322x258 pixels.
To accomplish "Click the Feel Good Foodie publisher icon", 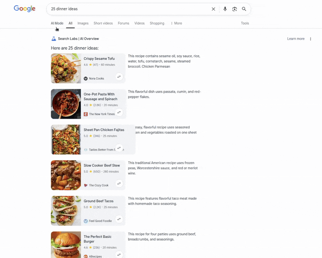I will pos(85,221).
